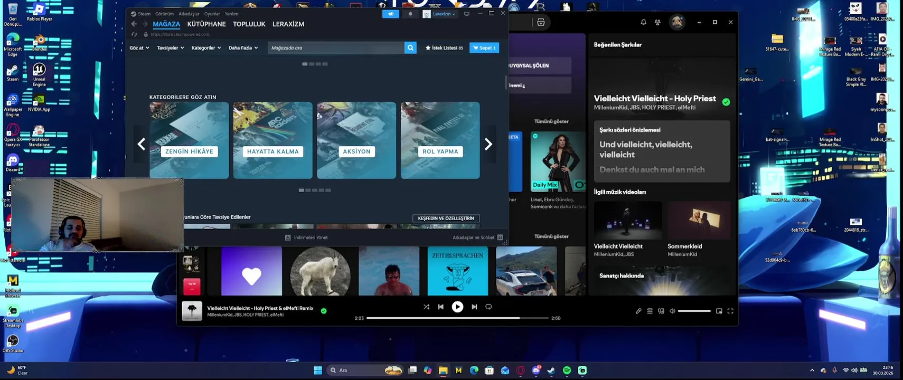Open the Sepet shopping cart

(x=484, y=48)
